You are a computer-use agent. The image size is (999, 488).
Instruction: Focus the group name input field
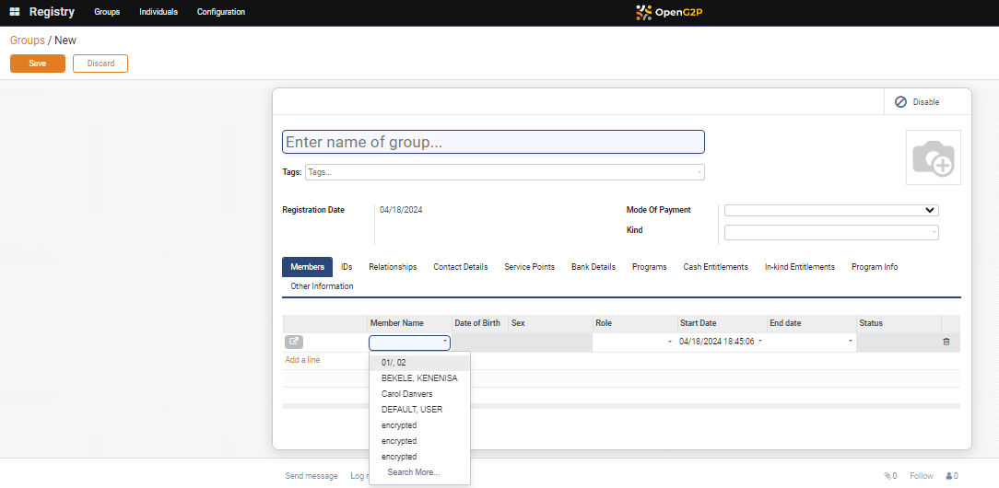(493, 142)
